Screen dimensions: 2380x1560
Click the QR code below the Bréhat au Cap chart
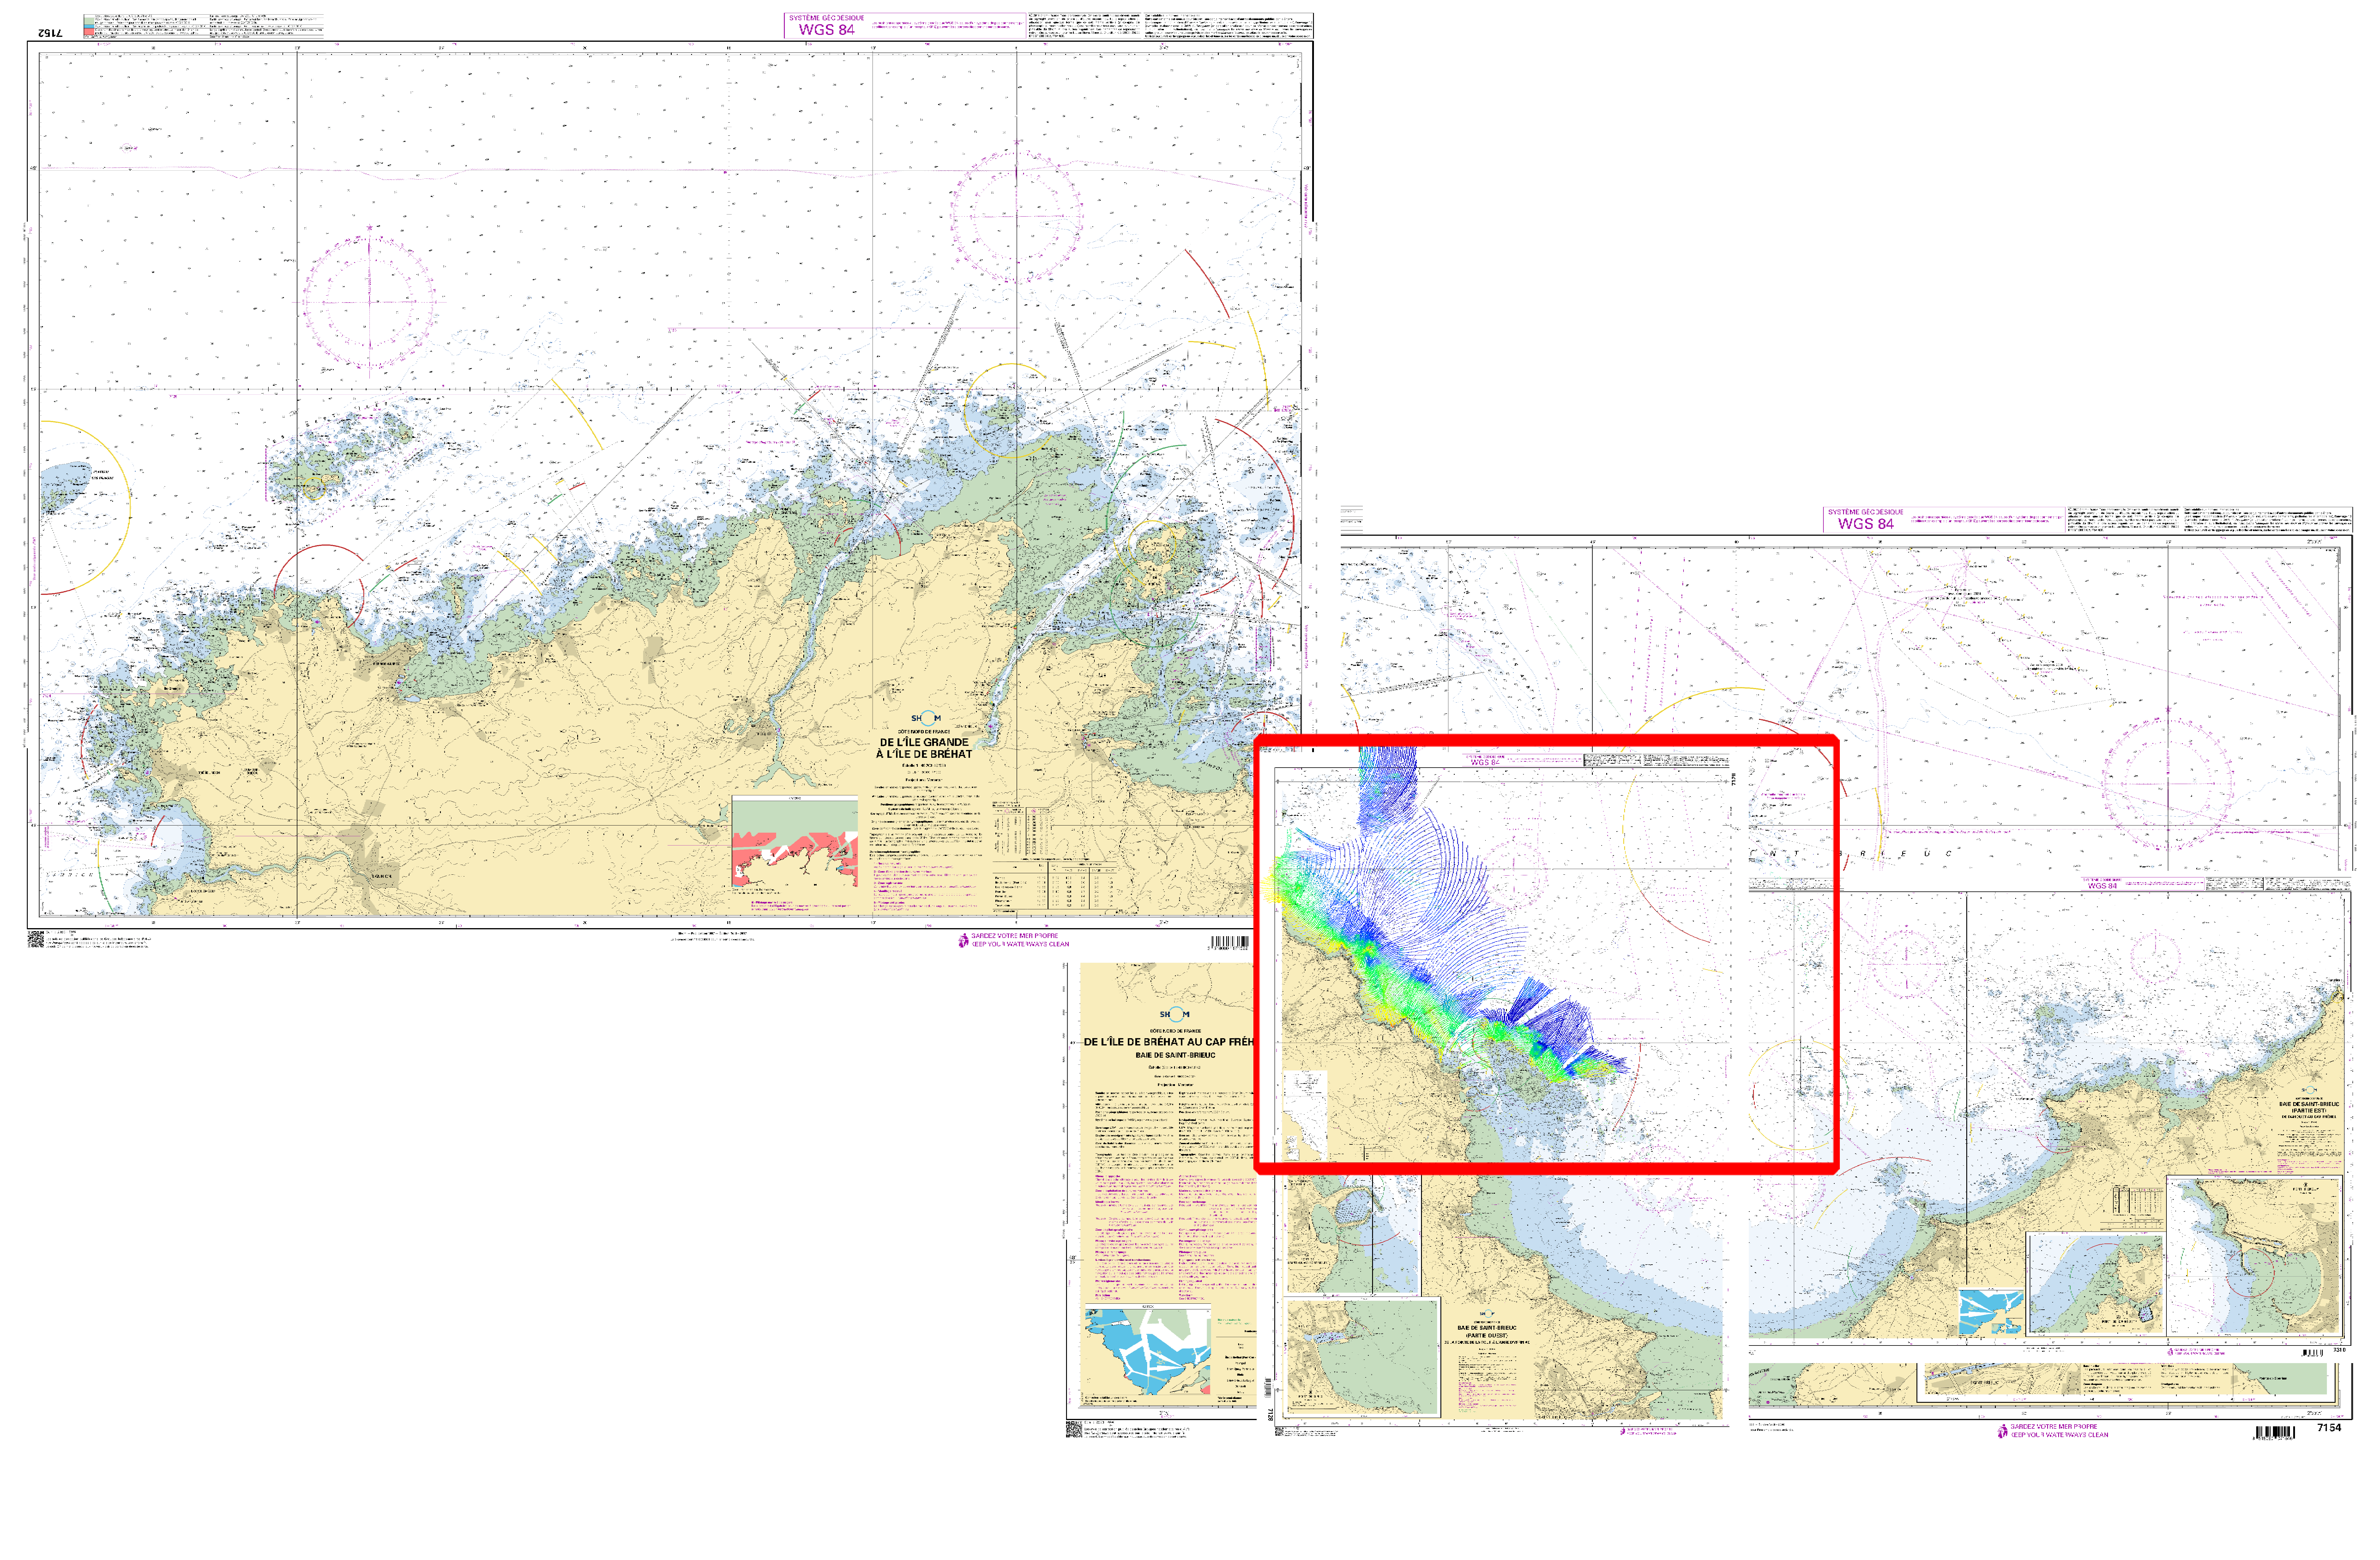tap(1074, 1429)
